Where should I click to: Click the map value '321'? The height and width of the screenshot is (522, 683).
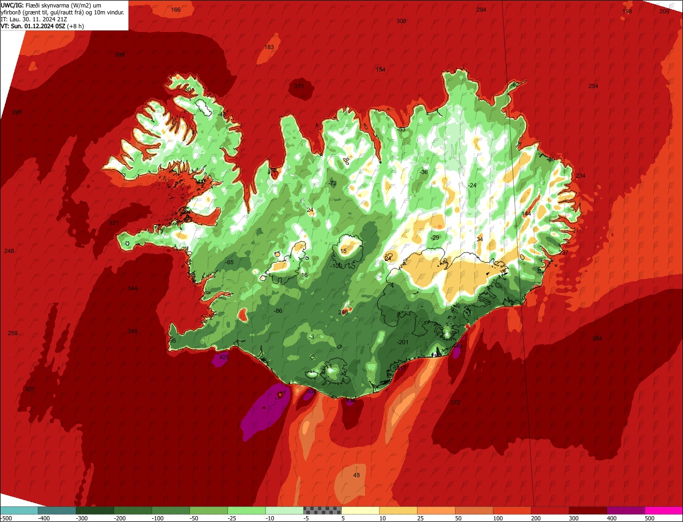tap(114, 223)
